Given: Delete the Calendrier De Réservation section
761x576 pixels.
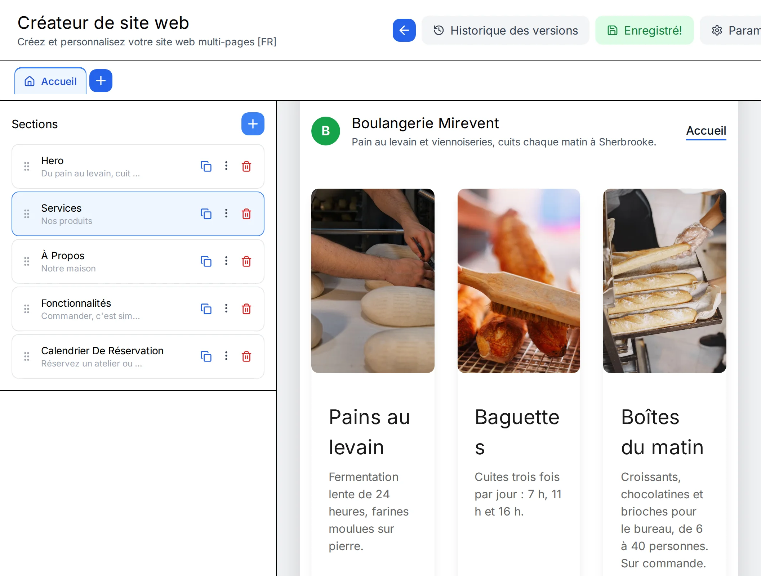Looking at the screenshot, I should coord(246,356).
